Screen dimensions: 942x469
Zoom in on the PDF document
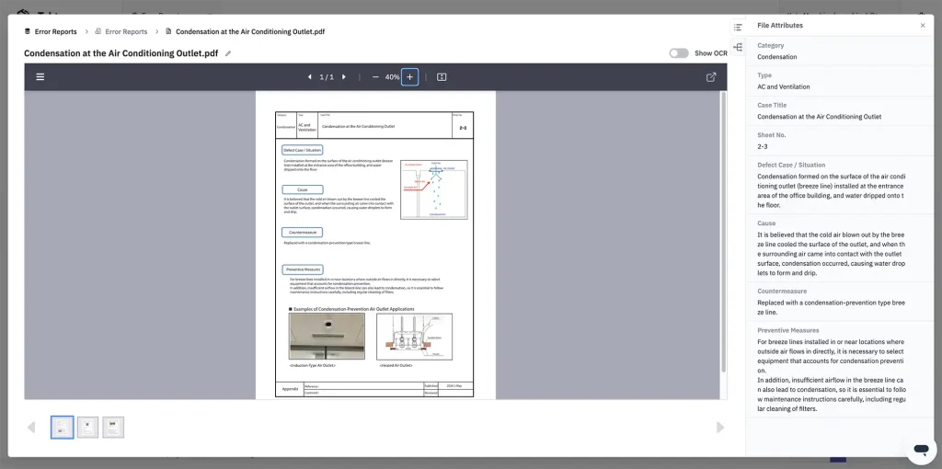click(x=409, y=77)
